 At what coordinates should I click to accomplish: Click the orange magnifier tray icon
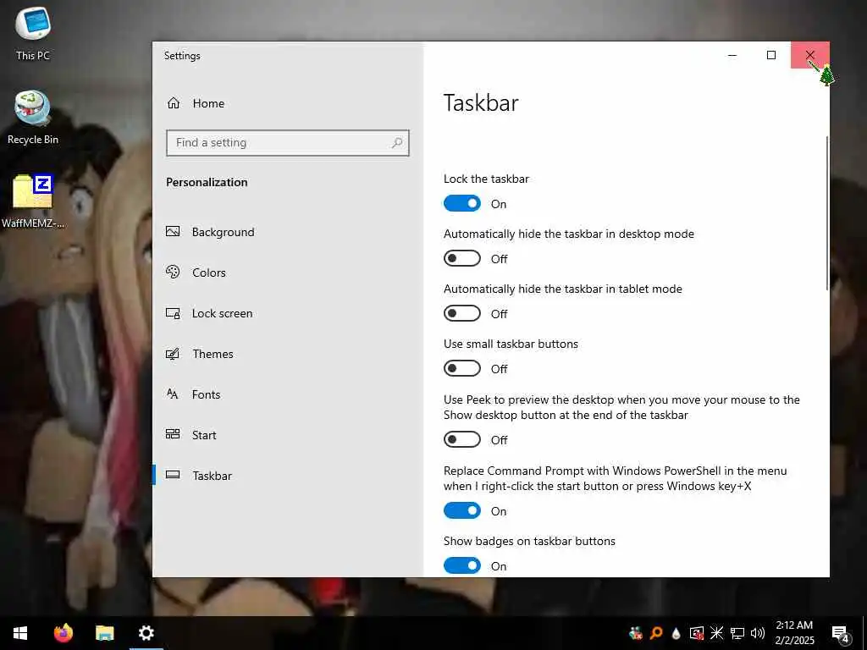point(656,633)
